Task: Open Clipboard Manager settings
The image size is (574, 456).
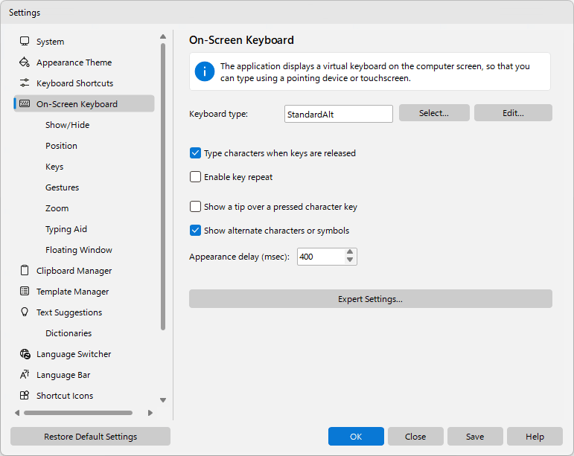Action: 74,271
